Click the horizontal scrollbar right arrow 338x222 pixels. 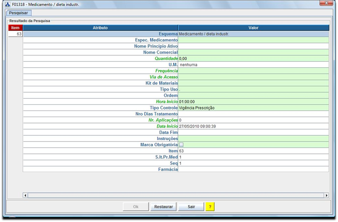click(326, 195)
